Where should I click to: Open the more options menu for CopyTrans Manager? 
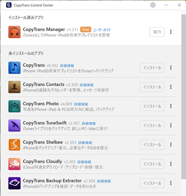click(171, 32)
